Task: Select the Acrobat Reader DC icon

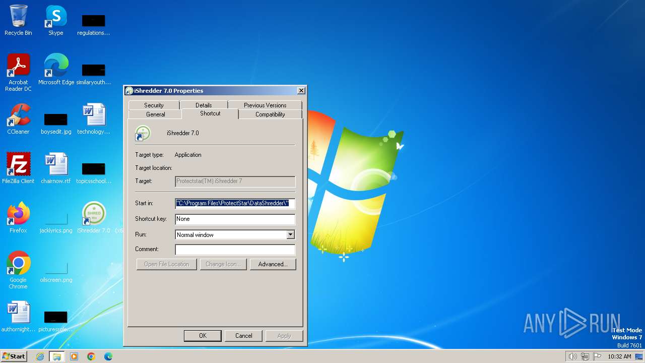Action: click(x=18, y=73)
